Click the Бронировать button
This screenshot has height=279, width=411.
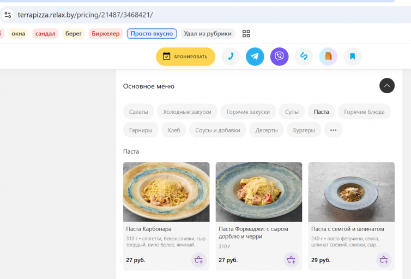click(x=185, y=57)
